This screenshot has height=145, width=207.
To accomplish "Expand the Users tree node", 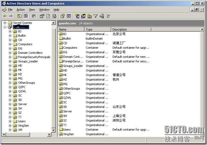I will pyautogui.click(x=10, y=121).
